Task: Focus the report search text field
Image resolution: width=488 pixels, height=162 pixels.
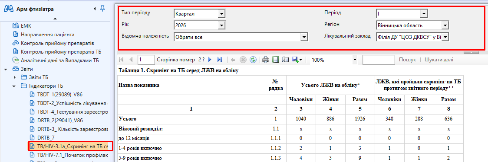Action: 379,60
